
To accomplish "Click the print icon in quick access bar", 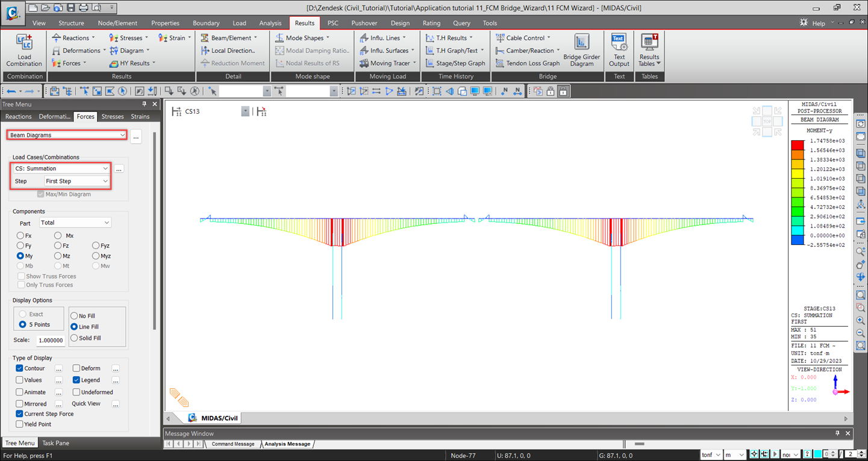I will click(84, 8).
